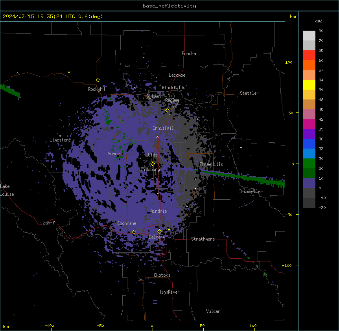Click the Cochrane town label

click(127, 223)
